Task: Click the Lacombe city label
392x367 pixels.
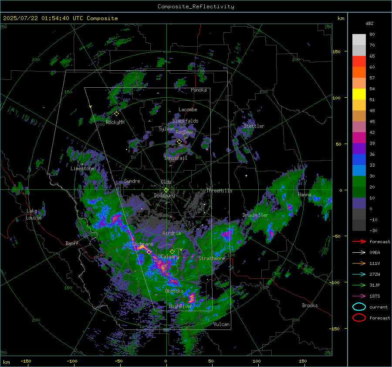Action: [188, 110]
